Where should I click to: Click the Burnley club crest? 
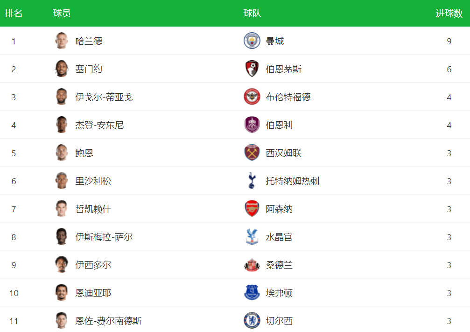252,125
